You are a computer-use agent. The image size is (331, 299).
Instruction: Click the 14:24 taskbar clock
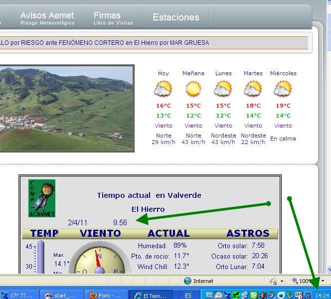click(322, 296)
